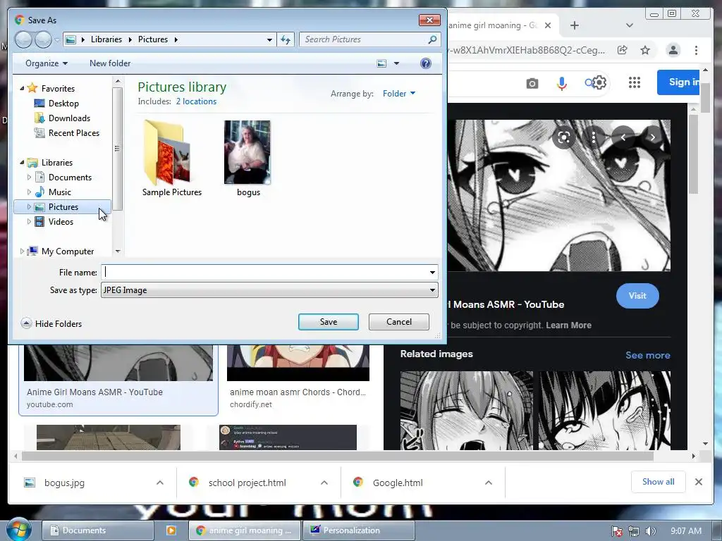Click the Change your view icon

point(381,63)
